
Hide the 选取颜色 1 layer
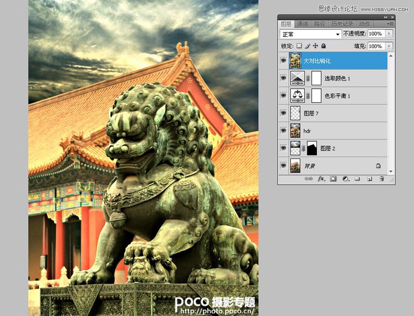(x=283, y=78)
